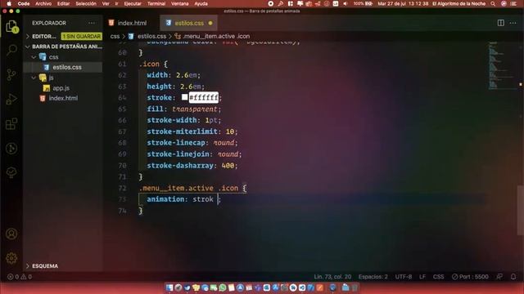
Task: Click Espacios: 2 indentation setting
Action: point(373,277)
